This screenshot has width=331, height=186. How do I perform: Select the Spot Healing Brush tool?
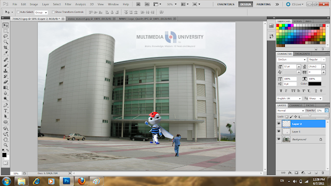coord(6,60)
